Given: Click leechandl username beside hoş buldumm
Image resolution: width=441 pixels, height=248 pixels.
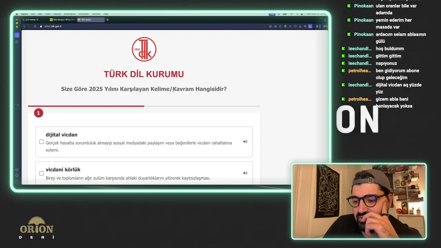Looking at the screenshot, I should coord(360,49).
